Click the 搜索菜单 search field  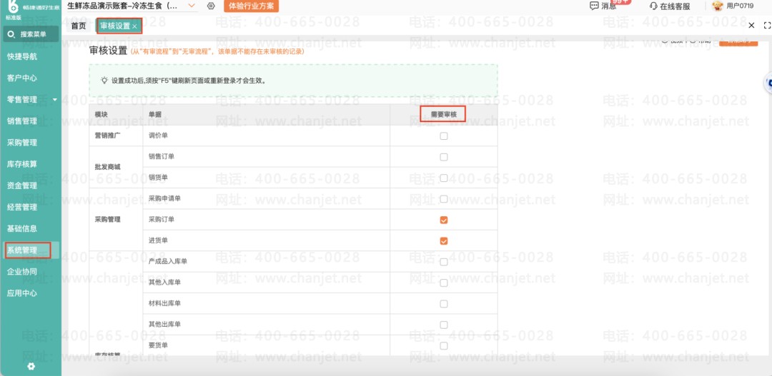pyautogui.click(x=31, y=34)
